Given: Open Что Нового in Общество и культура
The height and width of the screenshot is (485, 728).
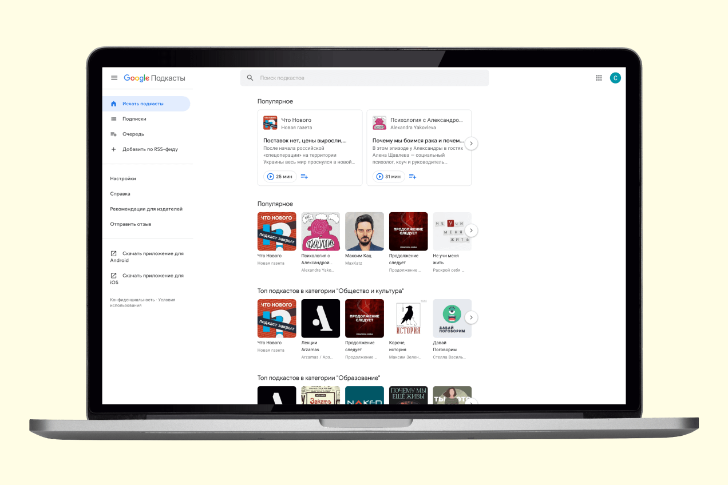Looking at the screenshot, I should click(x=277, y=319).
